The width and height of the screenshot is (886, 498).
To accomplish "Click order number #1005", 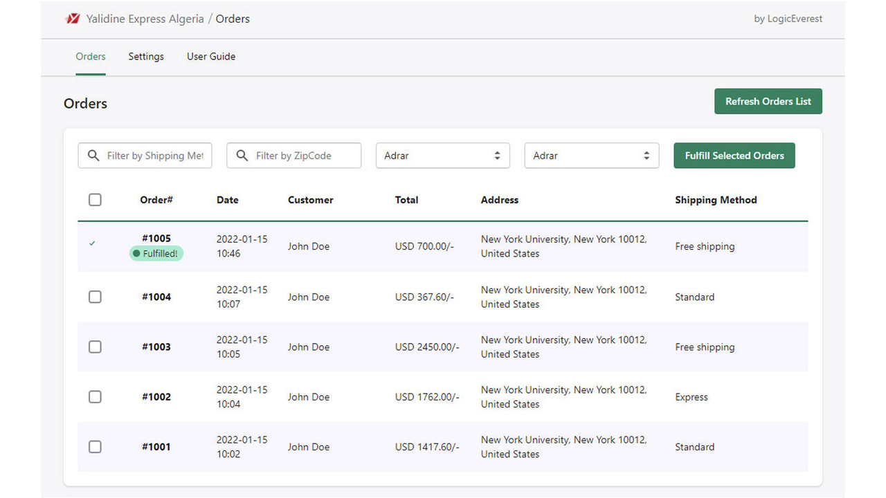I will [x=156, y=239].
